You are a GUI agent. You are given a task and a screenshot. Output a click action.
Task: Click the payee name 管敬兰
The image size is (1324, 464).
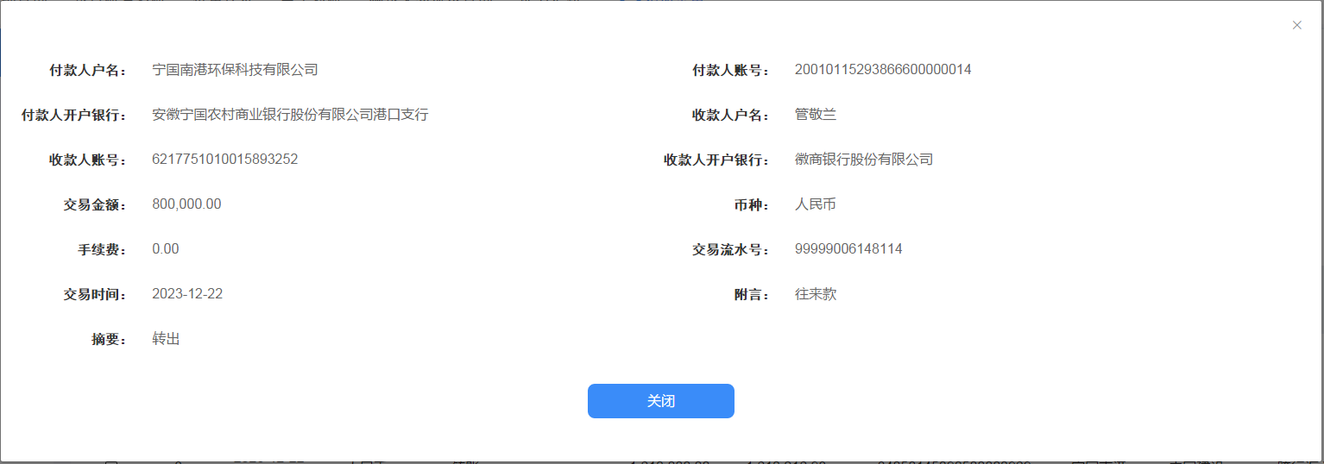click(816, 115)
